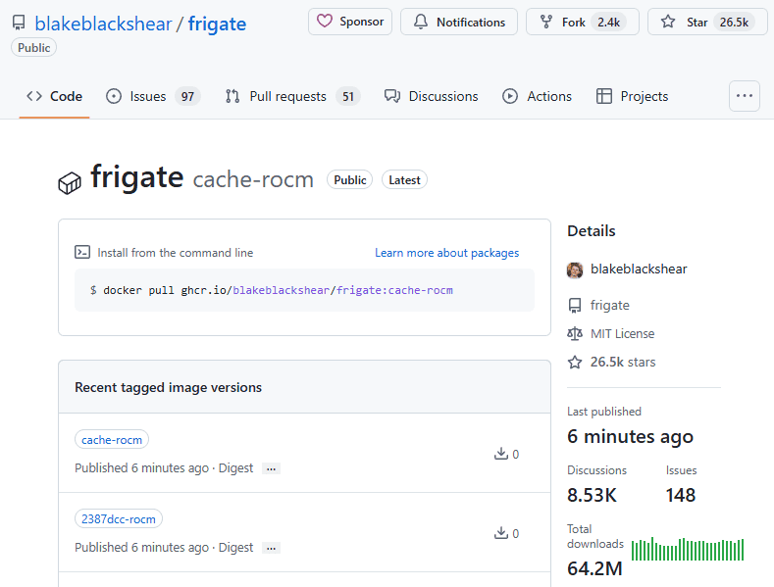Expand the digest ellipsis for cache-rocm

[x=272, y=468]
